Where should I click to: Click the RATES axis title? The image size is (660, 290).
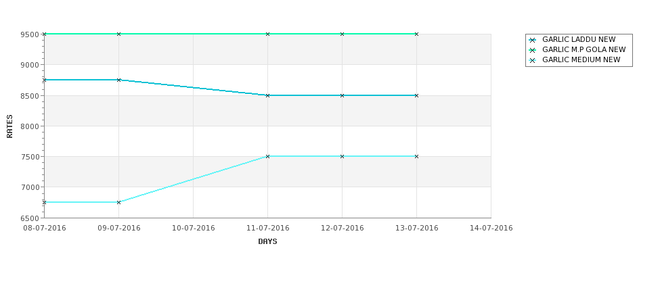(x=9, y=126)
